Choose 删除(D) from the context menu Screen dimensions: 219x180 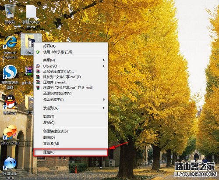(x=71, y=137)
